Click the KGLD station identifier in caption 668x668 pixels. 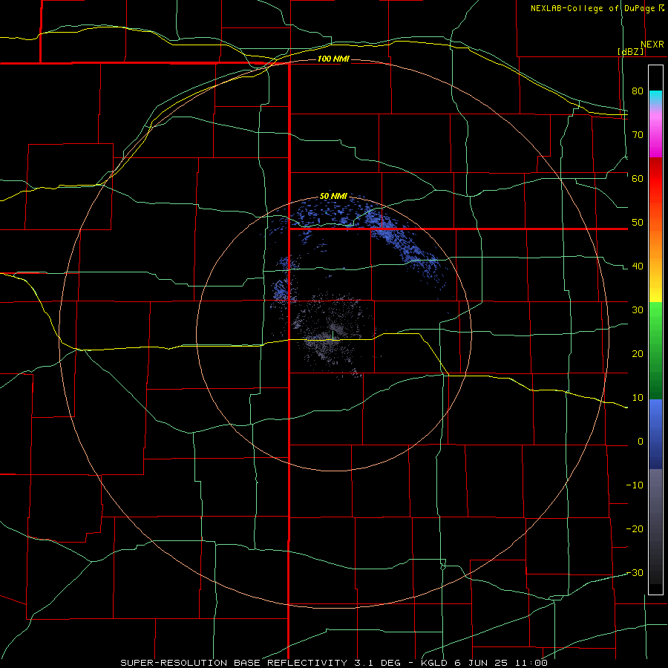(x=434, y=663)
